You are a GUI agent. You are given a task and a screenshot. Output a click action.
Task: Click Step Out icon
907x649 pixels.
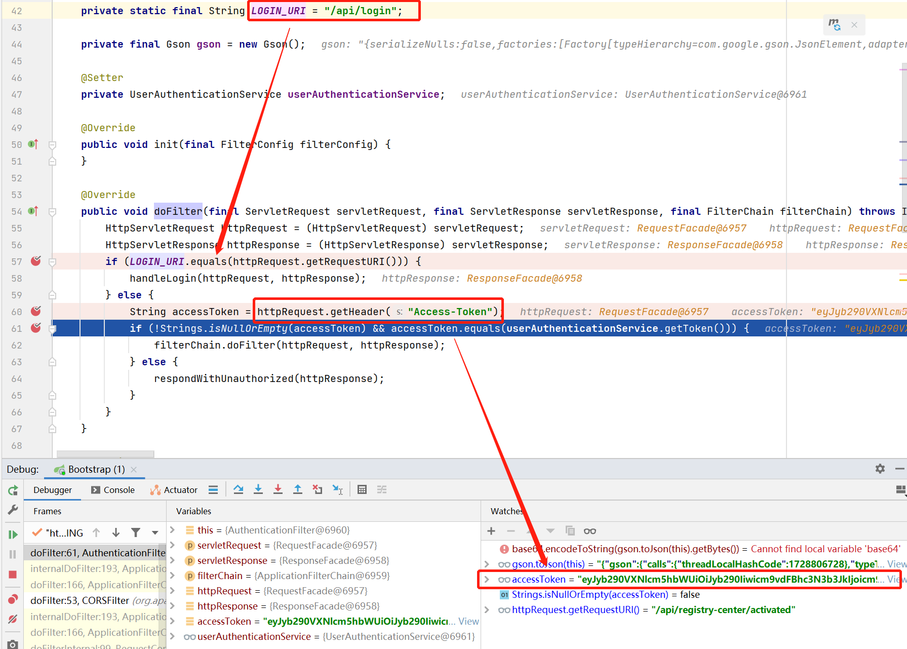pyautogui.click(x=298, y=489)
